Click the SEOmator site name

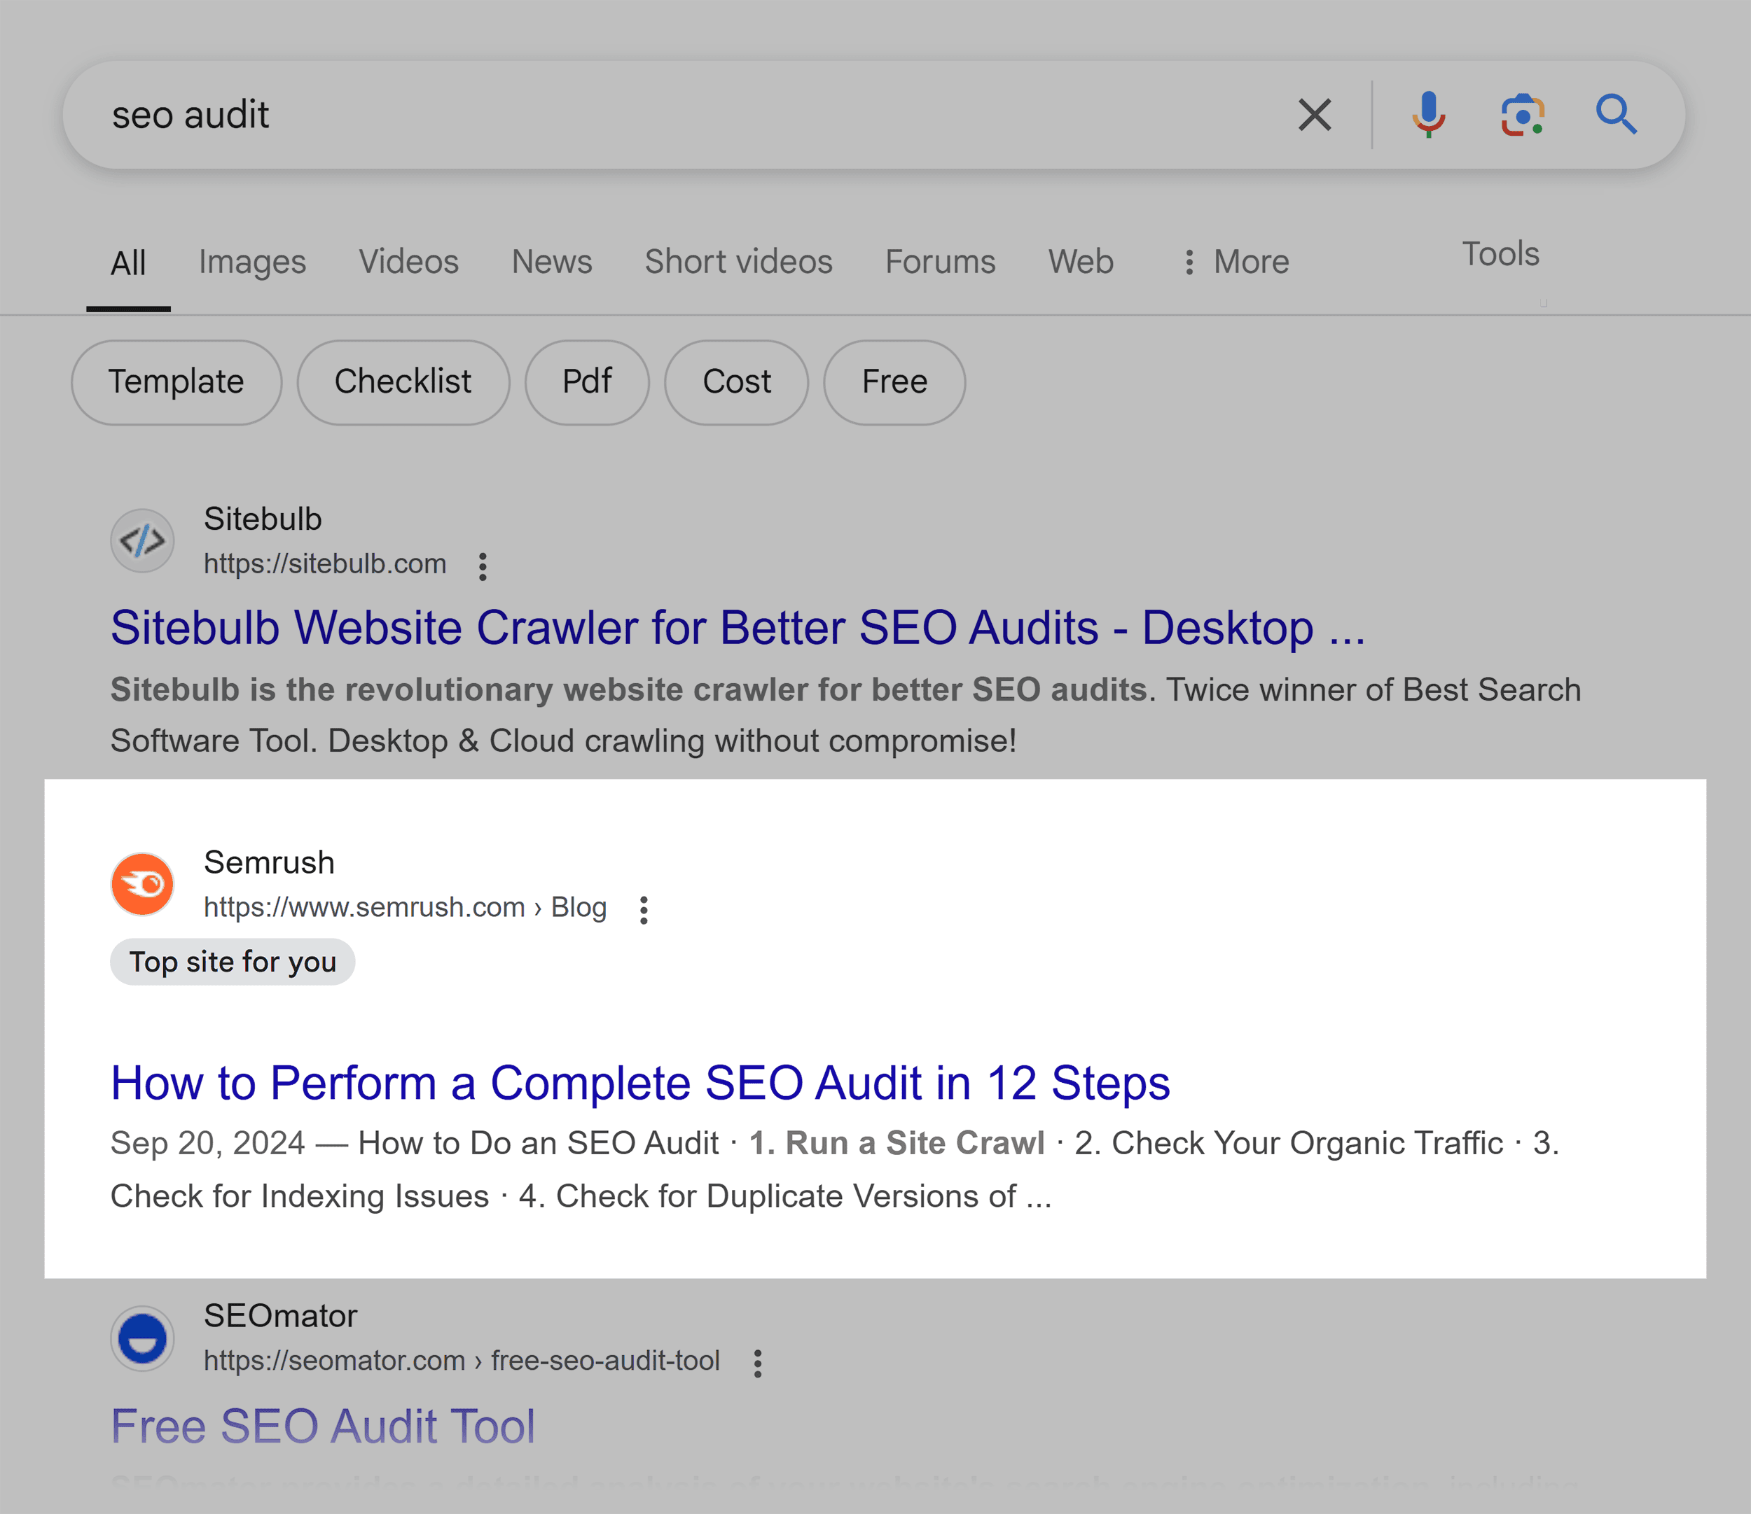(x=281, y=1317)
